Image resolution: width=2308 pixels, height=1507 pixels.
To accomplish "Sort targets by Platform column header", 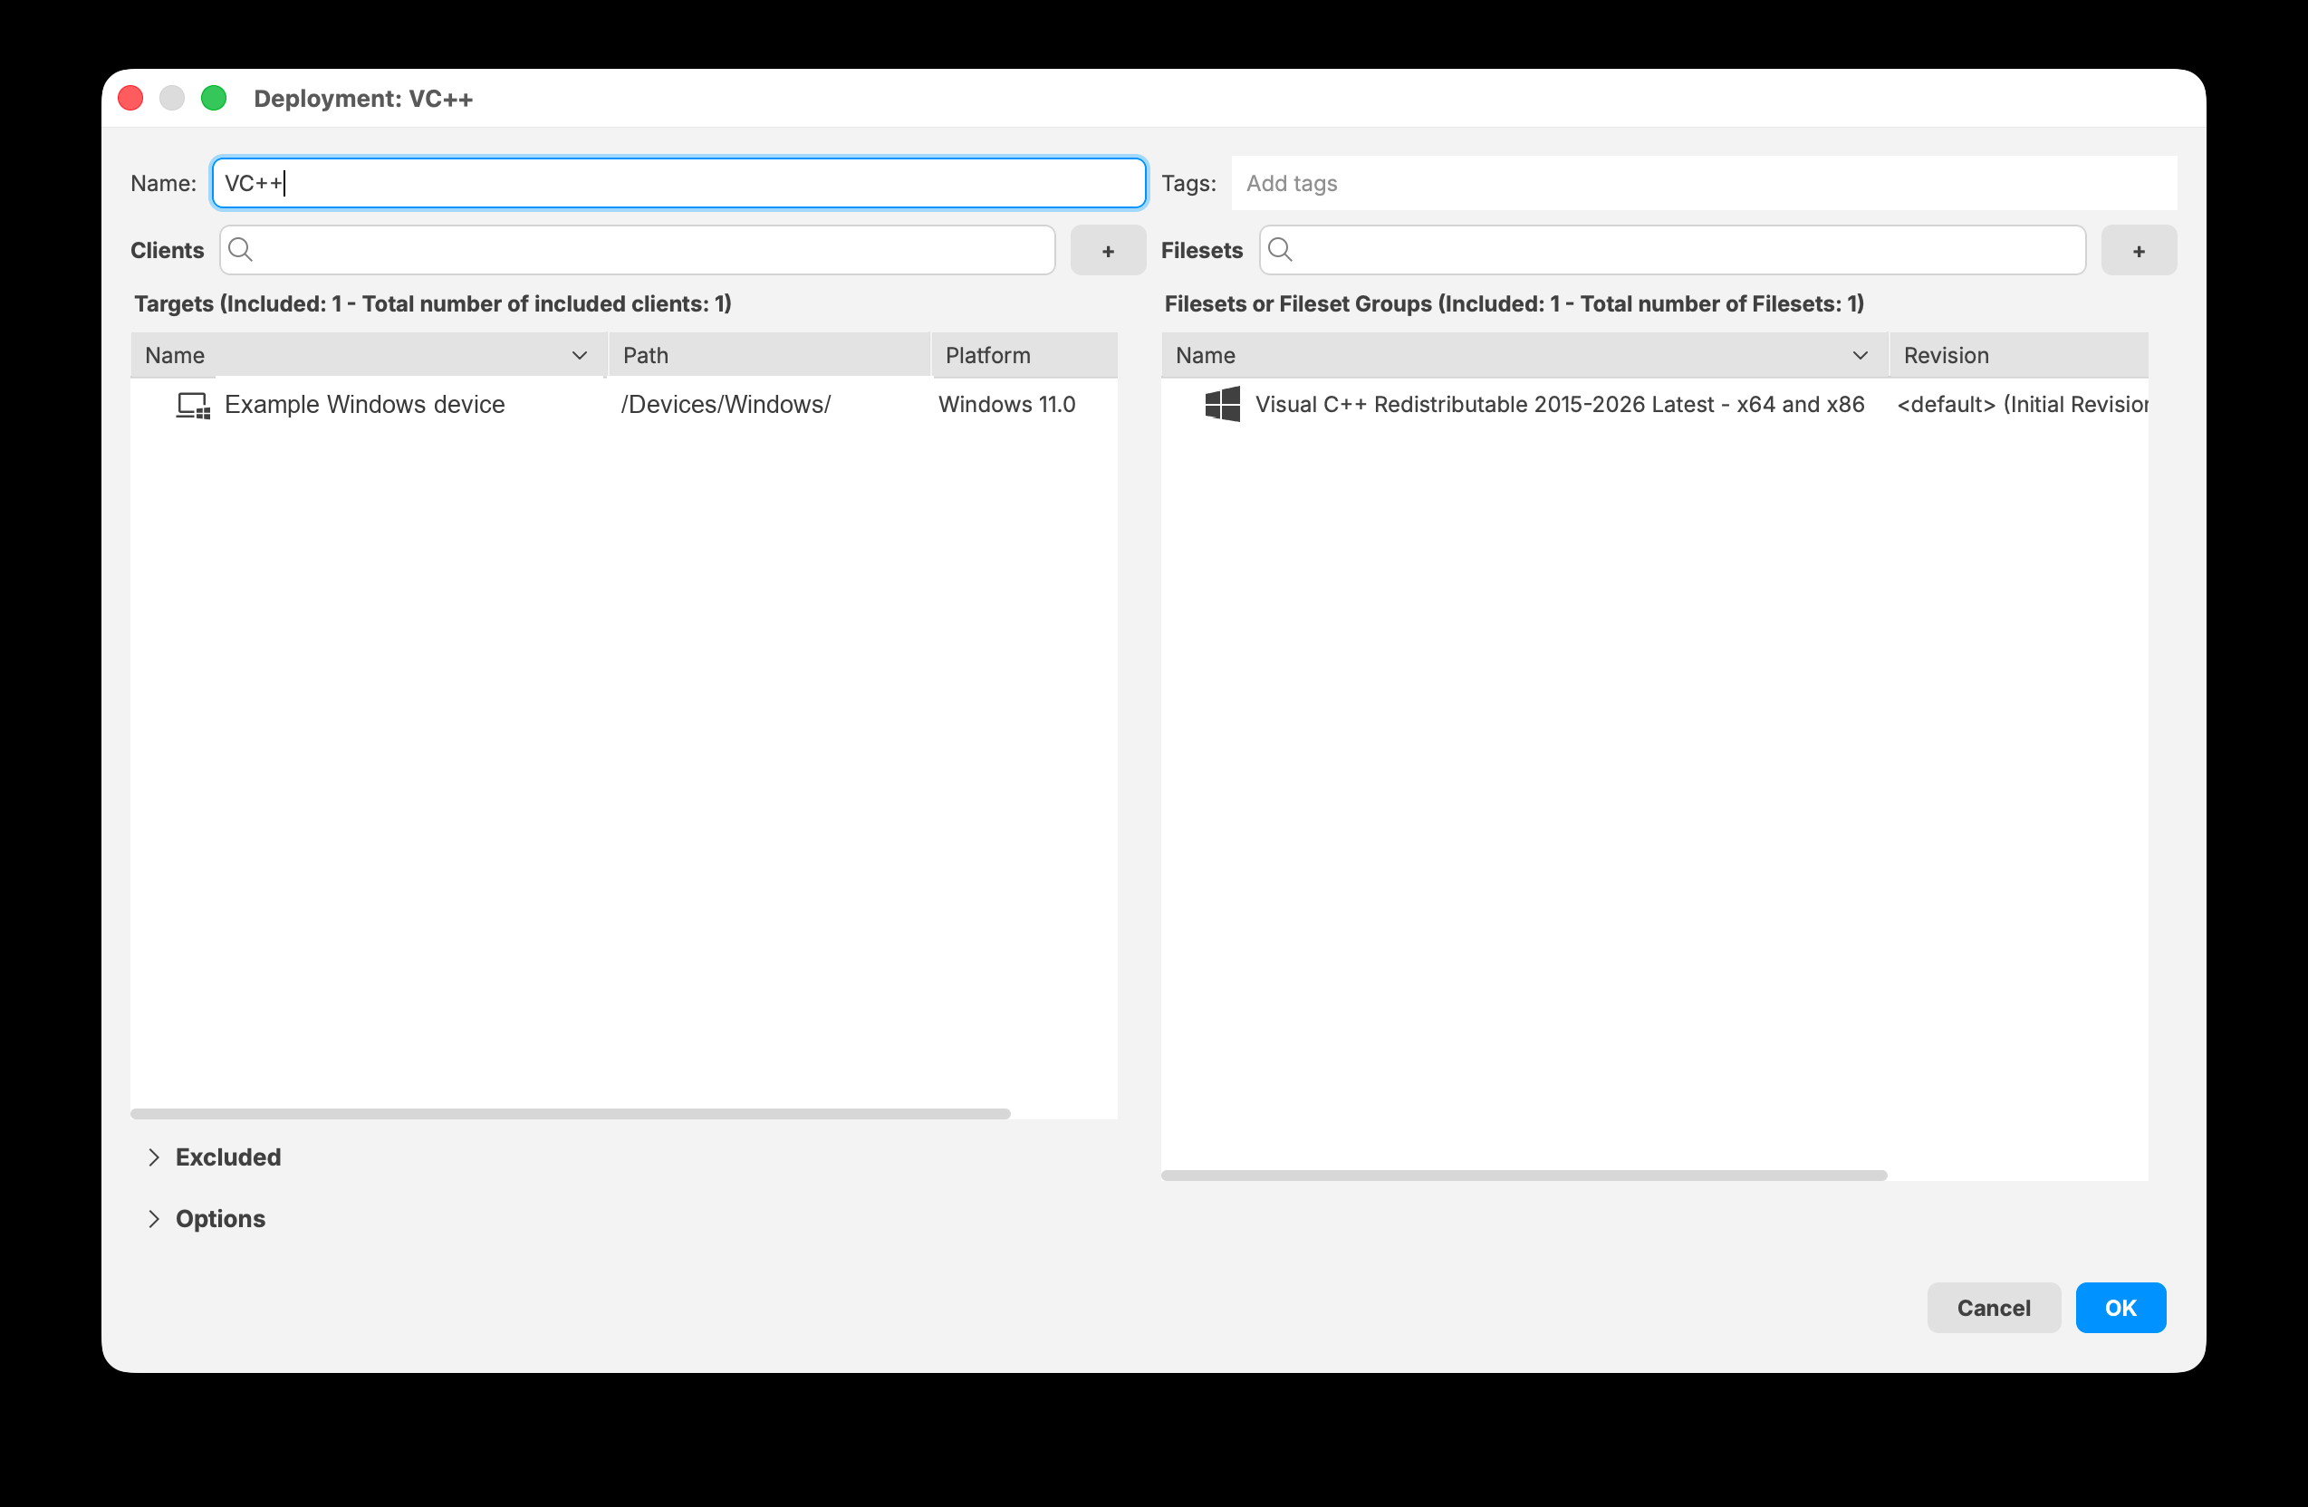I will tap(1024, 356).
